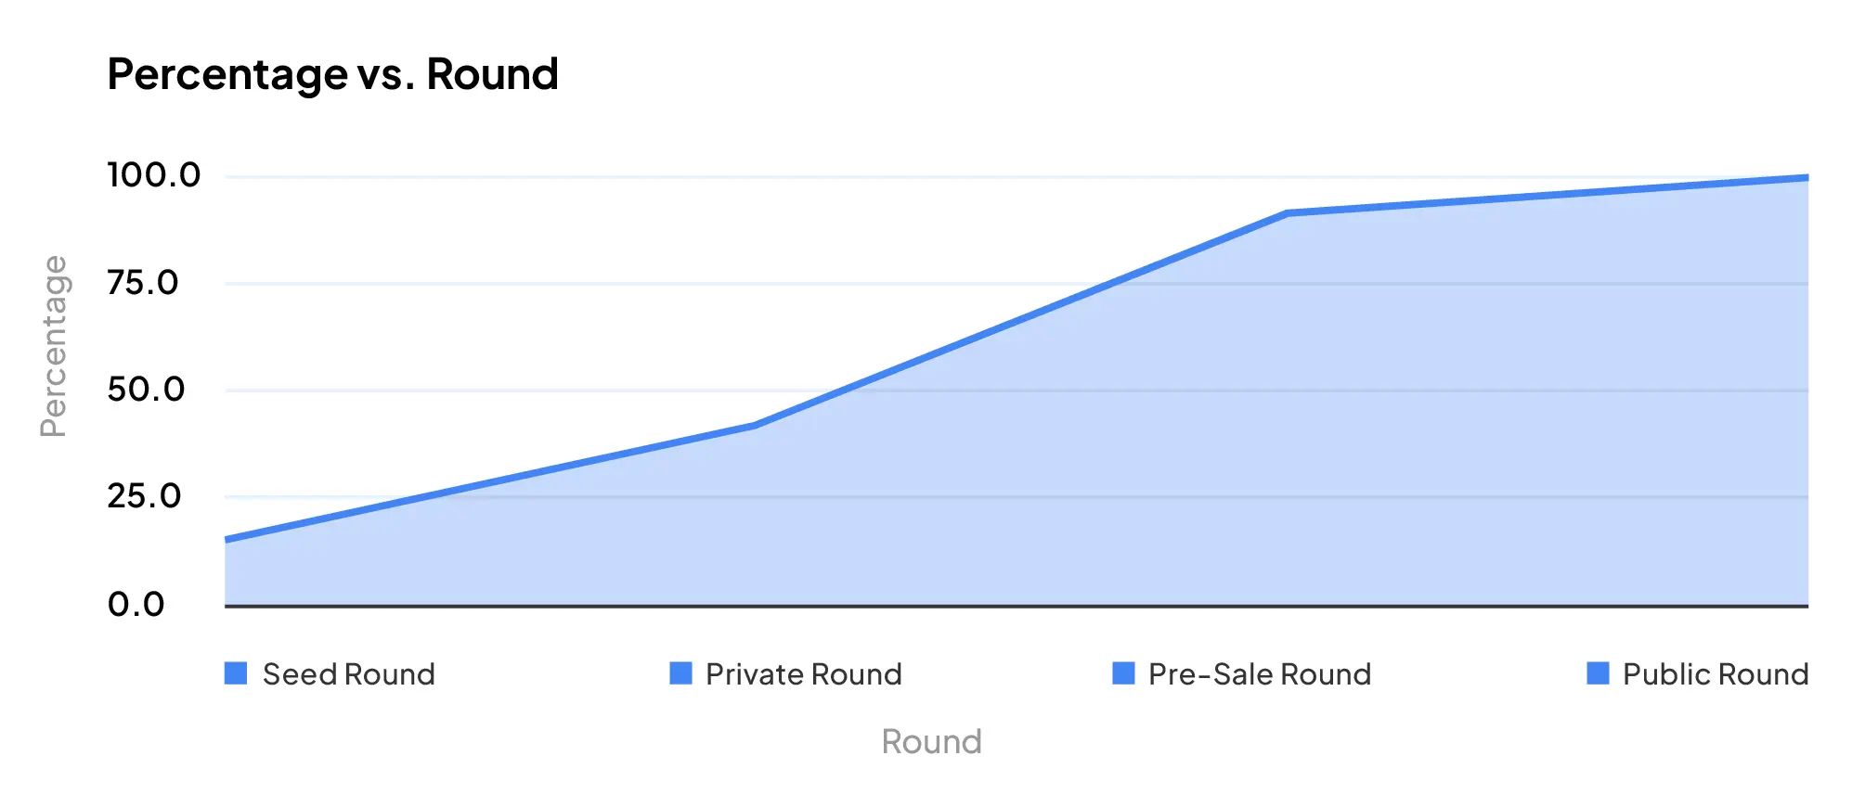Click the 0.0 y-axis label

click(136, 605)
